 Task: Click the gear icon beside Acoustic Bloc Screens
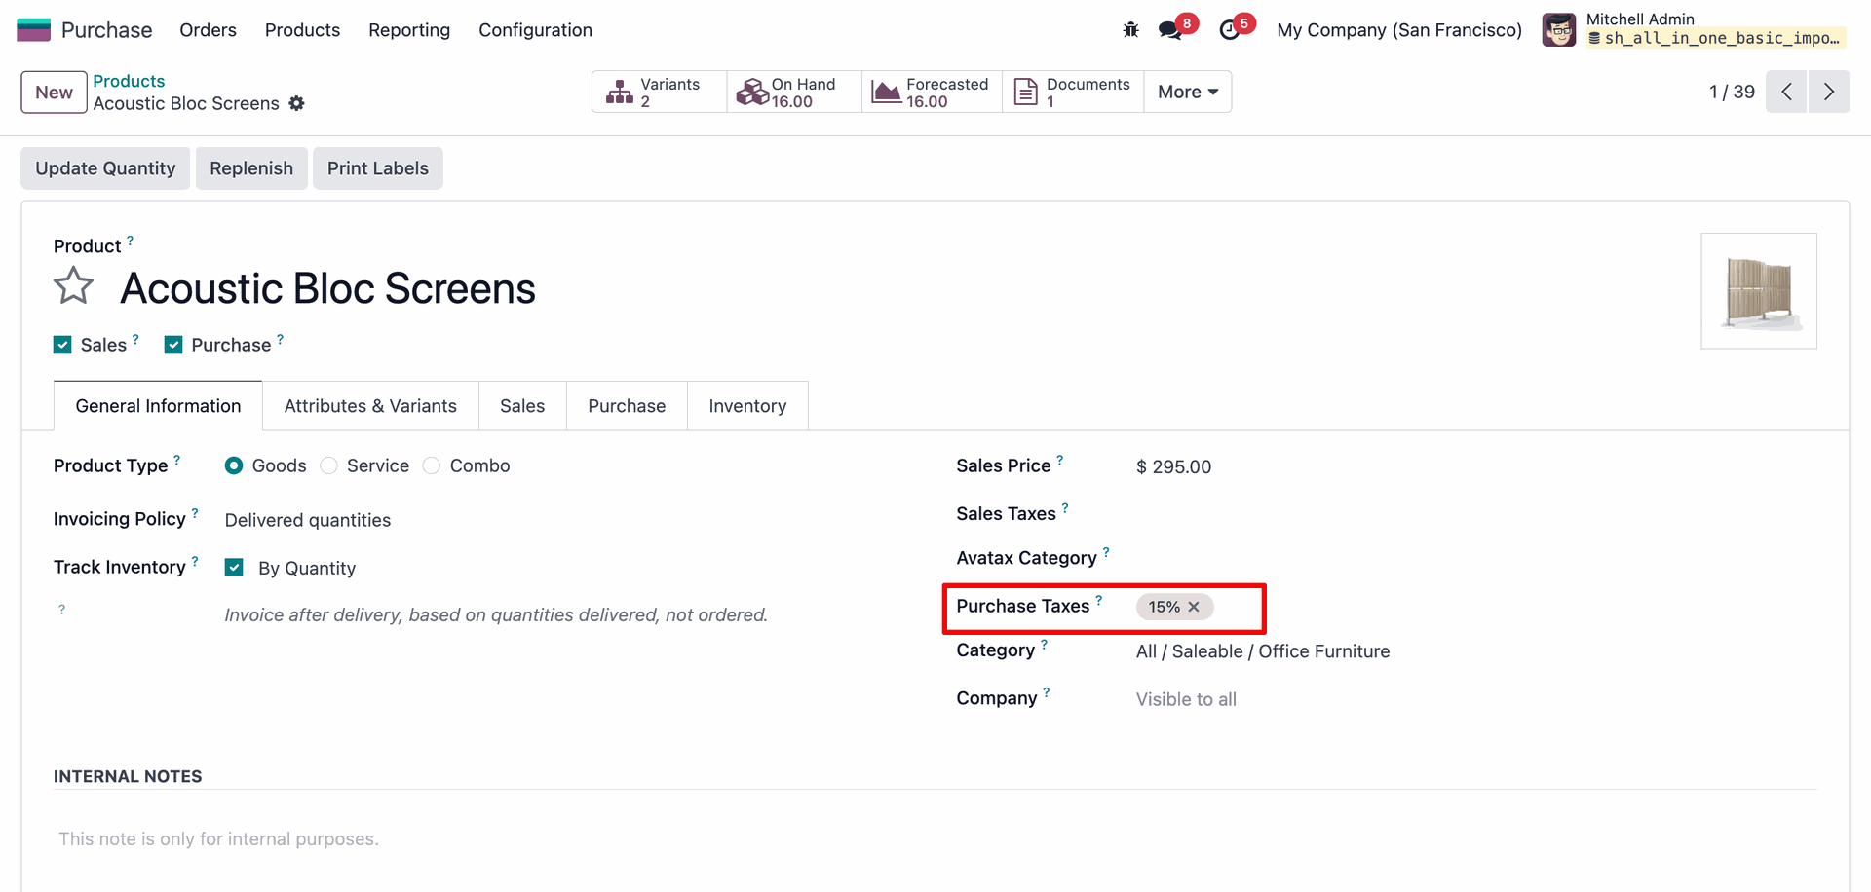tap(297, 103)
